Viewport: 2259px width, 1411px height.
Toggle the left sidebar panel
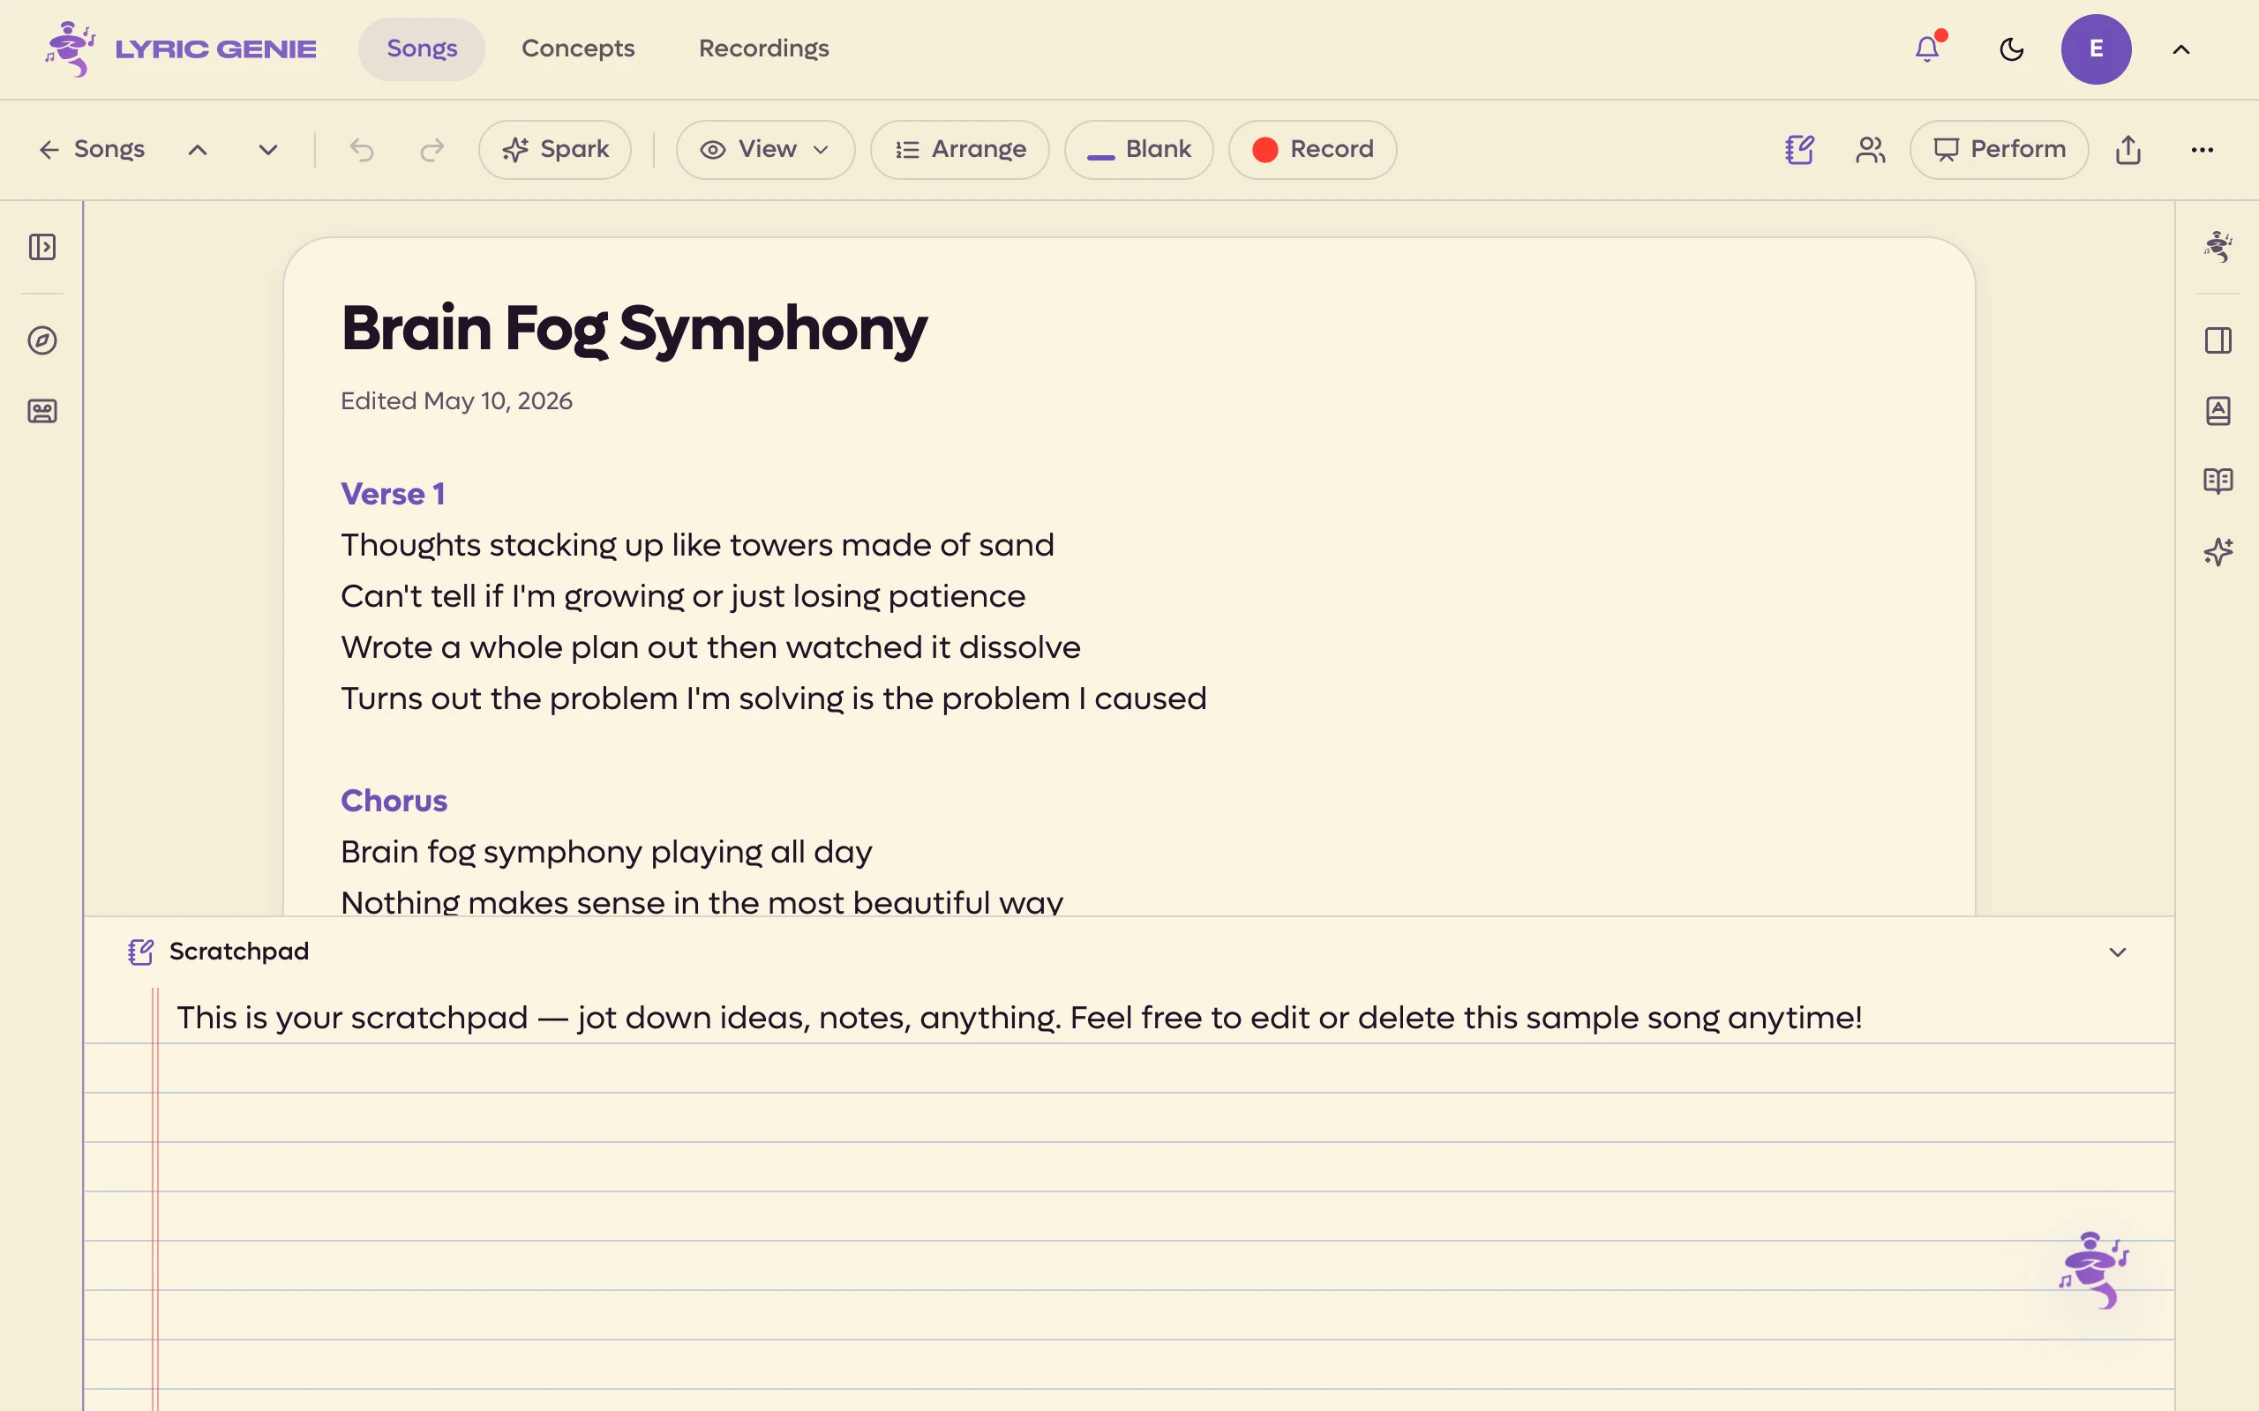[x=42, y=247]
